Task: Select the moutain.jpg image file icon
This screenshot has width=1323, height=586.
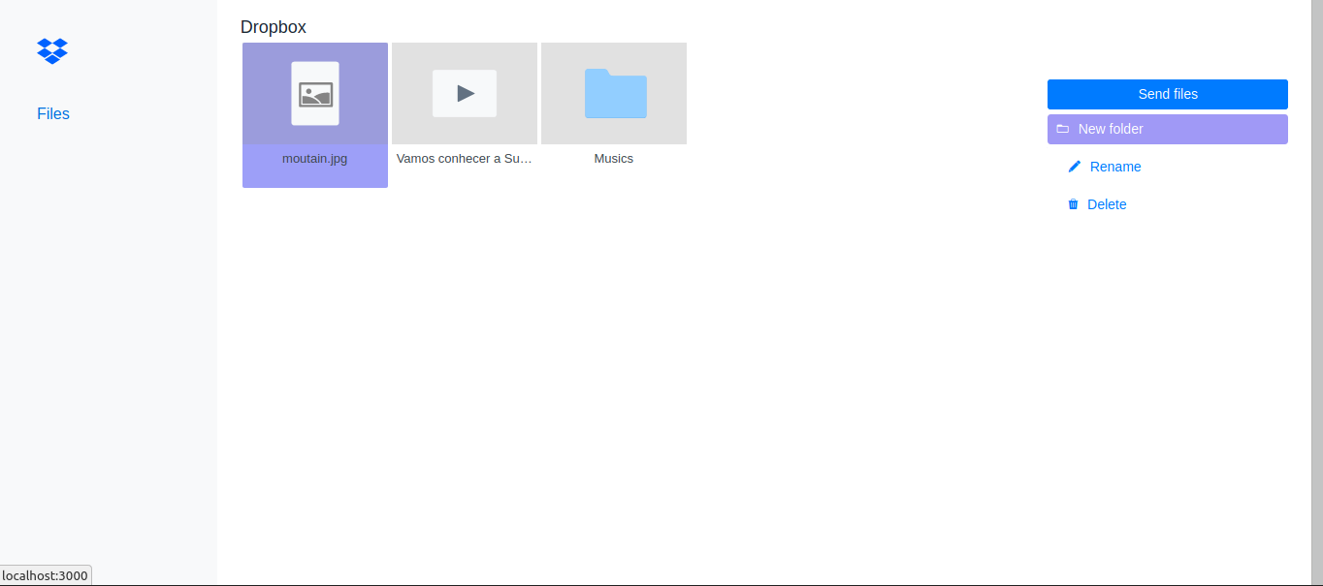Action: [315, 94]
